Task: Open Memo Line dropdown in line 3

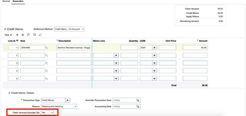Action: click(116, 63)
